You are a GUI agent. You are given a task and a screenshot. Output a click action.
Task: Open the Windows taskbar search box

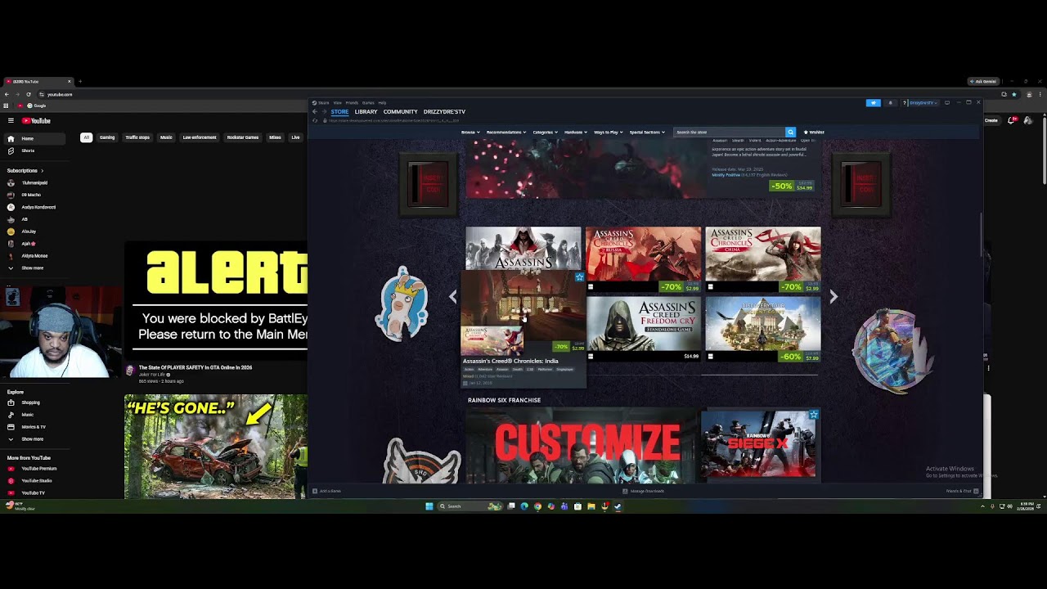[x=471, y=506]
